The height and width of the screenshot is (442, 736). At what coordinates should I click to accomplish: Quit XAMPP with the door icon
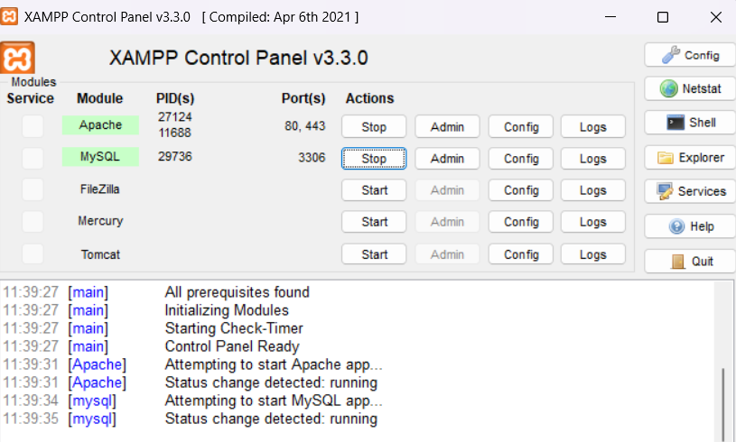click(x=689, y=261)
